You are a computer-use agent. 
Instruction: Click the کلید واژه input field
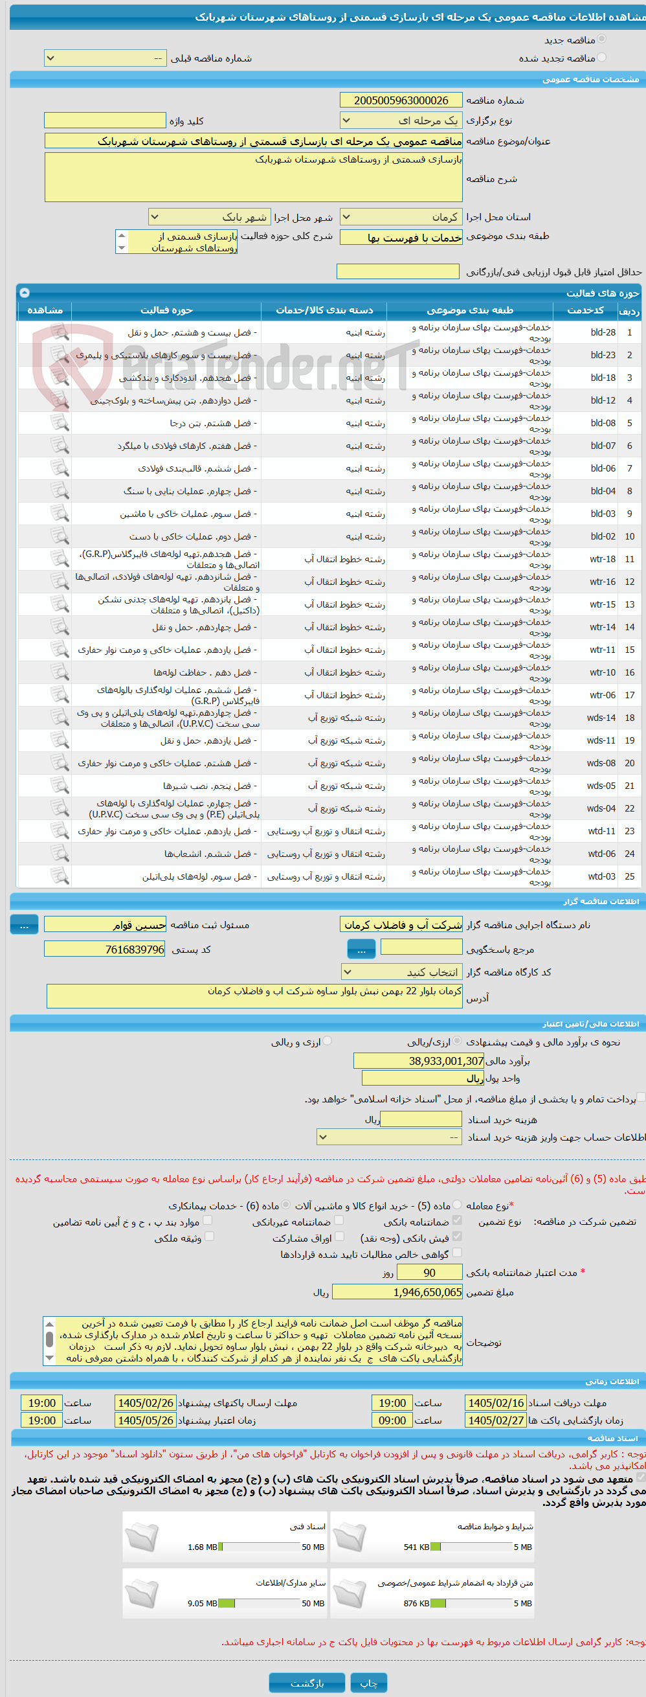(105, 120)
